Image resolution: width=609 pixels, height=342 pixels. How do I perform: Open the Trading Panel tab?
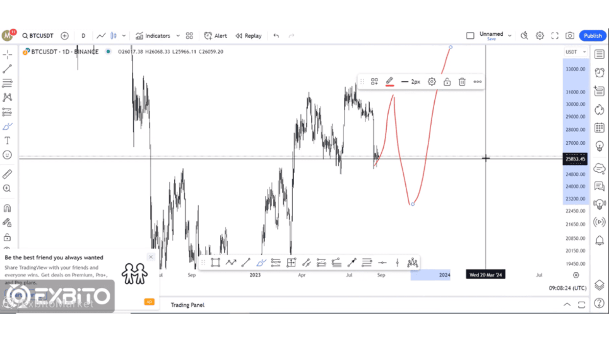tap(187, 305)
